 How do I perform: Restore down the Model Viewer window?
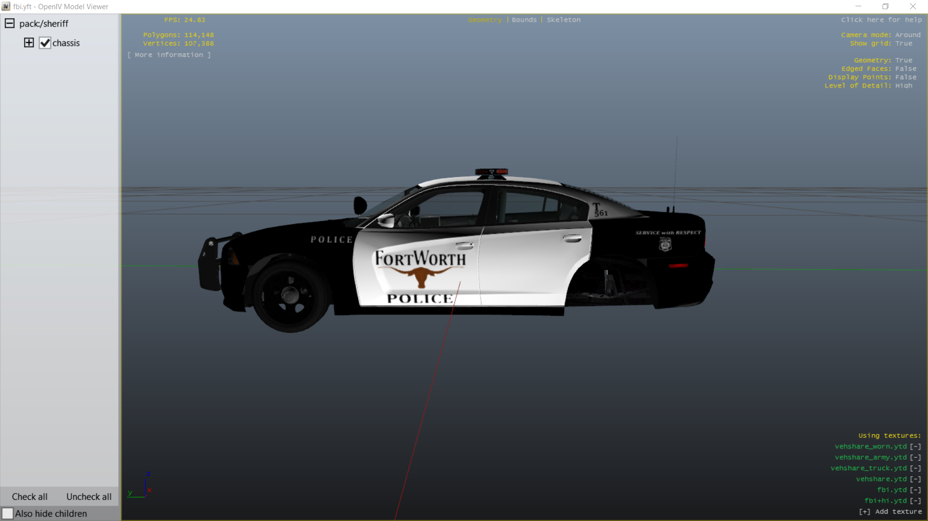tap(885, 6)
